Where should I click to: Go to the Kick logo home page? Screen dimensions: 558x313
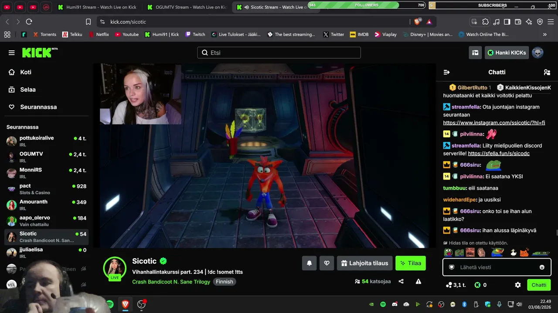[40, 52]
